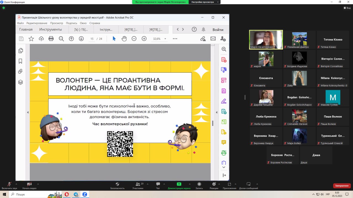The image size is (353, 198).
Task: Open the Редактирование menu
Action: click(x=37, y=23)
